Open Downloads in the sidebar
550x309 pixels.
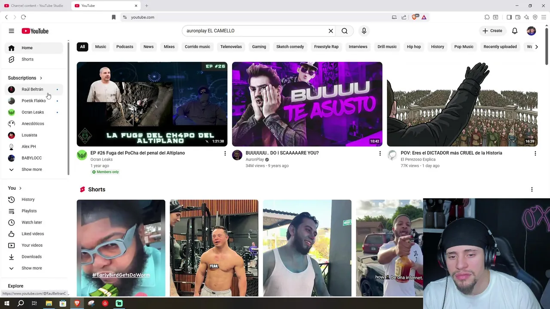coord(34,257)
